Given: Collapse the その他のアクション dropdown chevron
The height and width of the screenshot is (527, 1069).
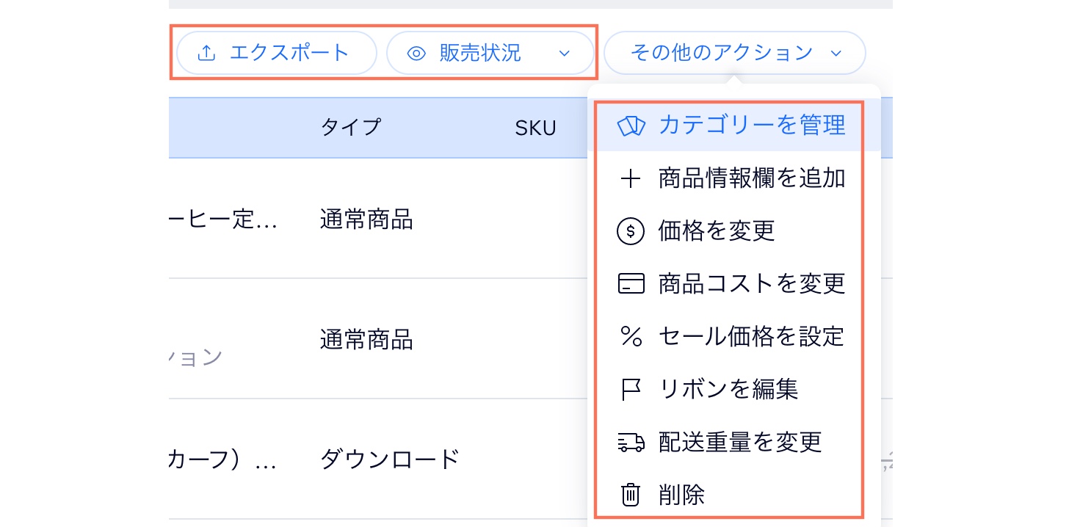Looking at the screenshot, I should (x=836, y=53).
